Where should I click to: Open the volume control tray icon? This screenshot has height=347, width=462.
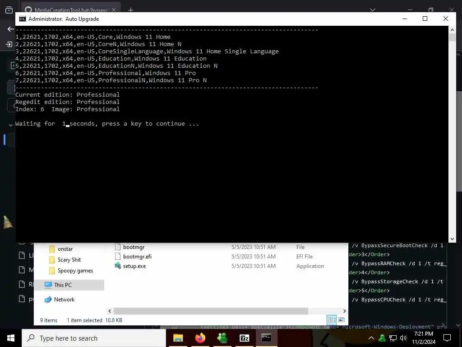403,338
